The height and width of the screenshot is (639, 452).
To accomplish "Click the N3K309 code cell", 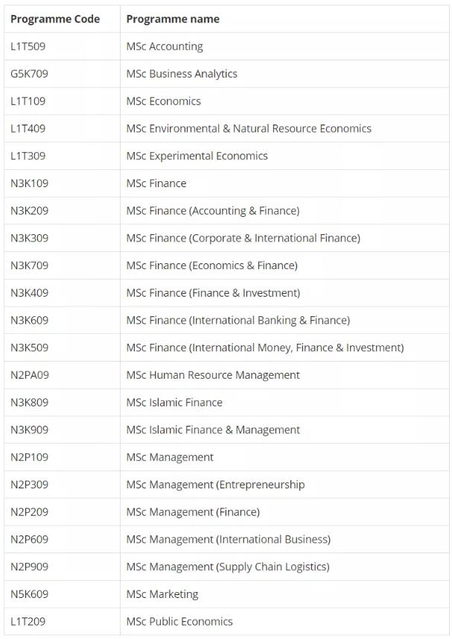I will click(x=29, y=238).
